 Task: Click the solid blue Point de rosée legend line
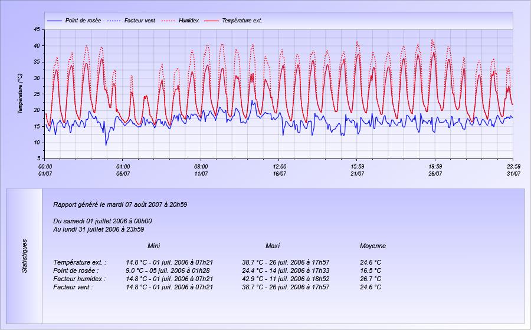click(54, 21)
